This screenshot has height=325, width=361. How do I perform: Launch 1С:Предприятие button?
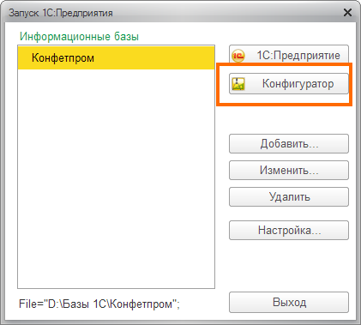(289, 54)
